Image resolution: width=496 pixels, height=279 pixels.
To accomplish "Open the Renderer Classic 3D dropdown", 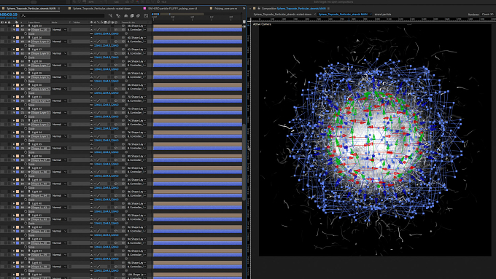I will 487,15.
